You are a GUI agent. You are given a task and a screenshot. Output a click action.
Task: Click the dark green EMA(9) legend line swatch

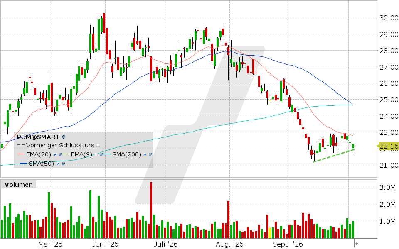click(x=66, y=154)
